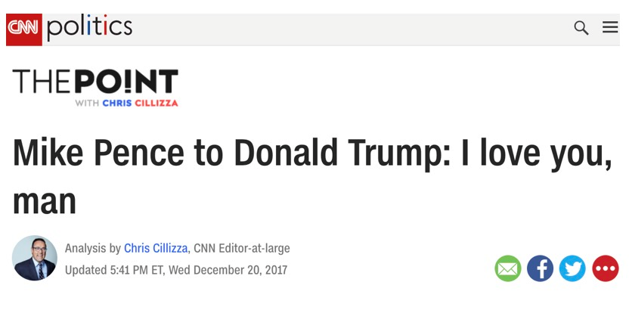632x310 pixels.
Task: Click the 'Analysis by' label
Action: 93,248
